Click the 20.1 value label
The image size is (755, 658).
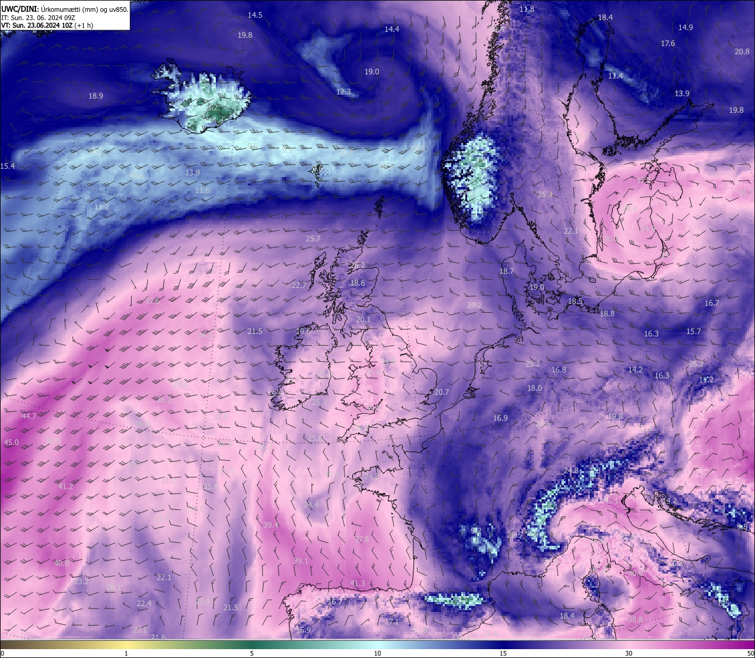pyautogui.click(x=363, y=320)
